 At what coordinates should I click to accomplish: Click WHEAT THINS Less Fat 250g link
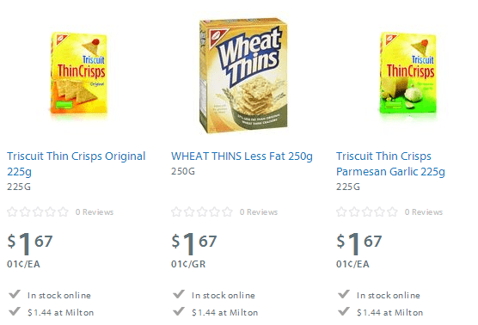click(x=242, y=156)
